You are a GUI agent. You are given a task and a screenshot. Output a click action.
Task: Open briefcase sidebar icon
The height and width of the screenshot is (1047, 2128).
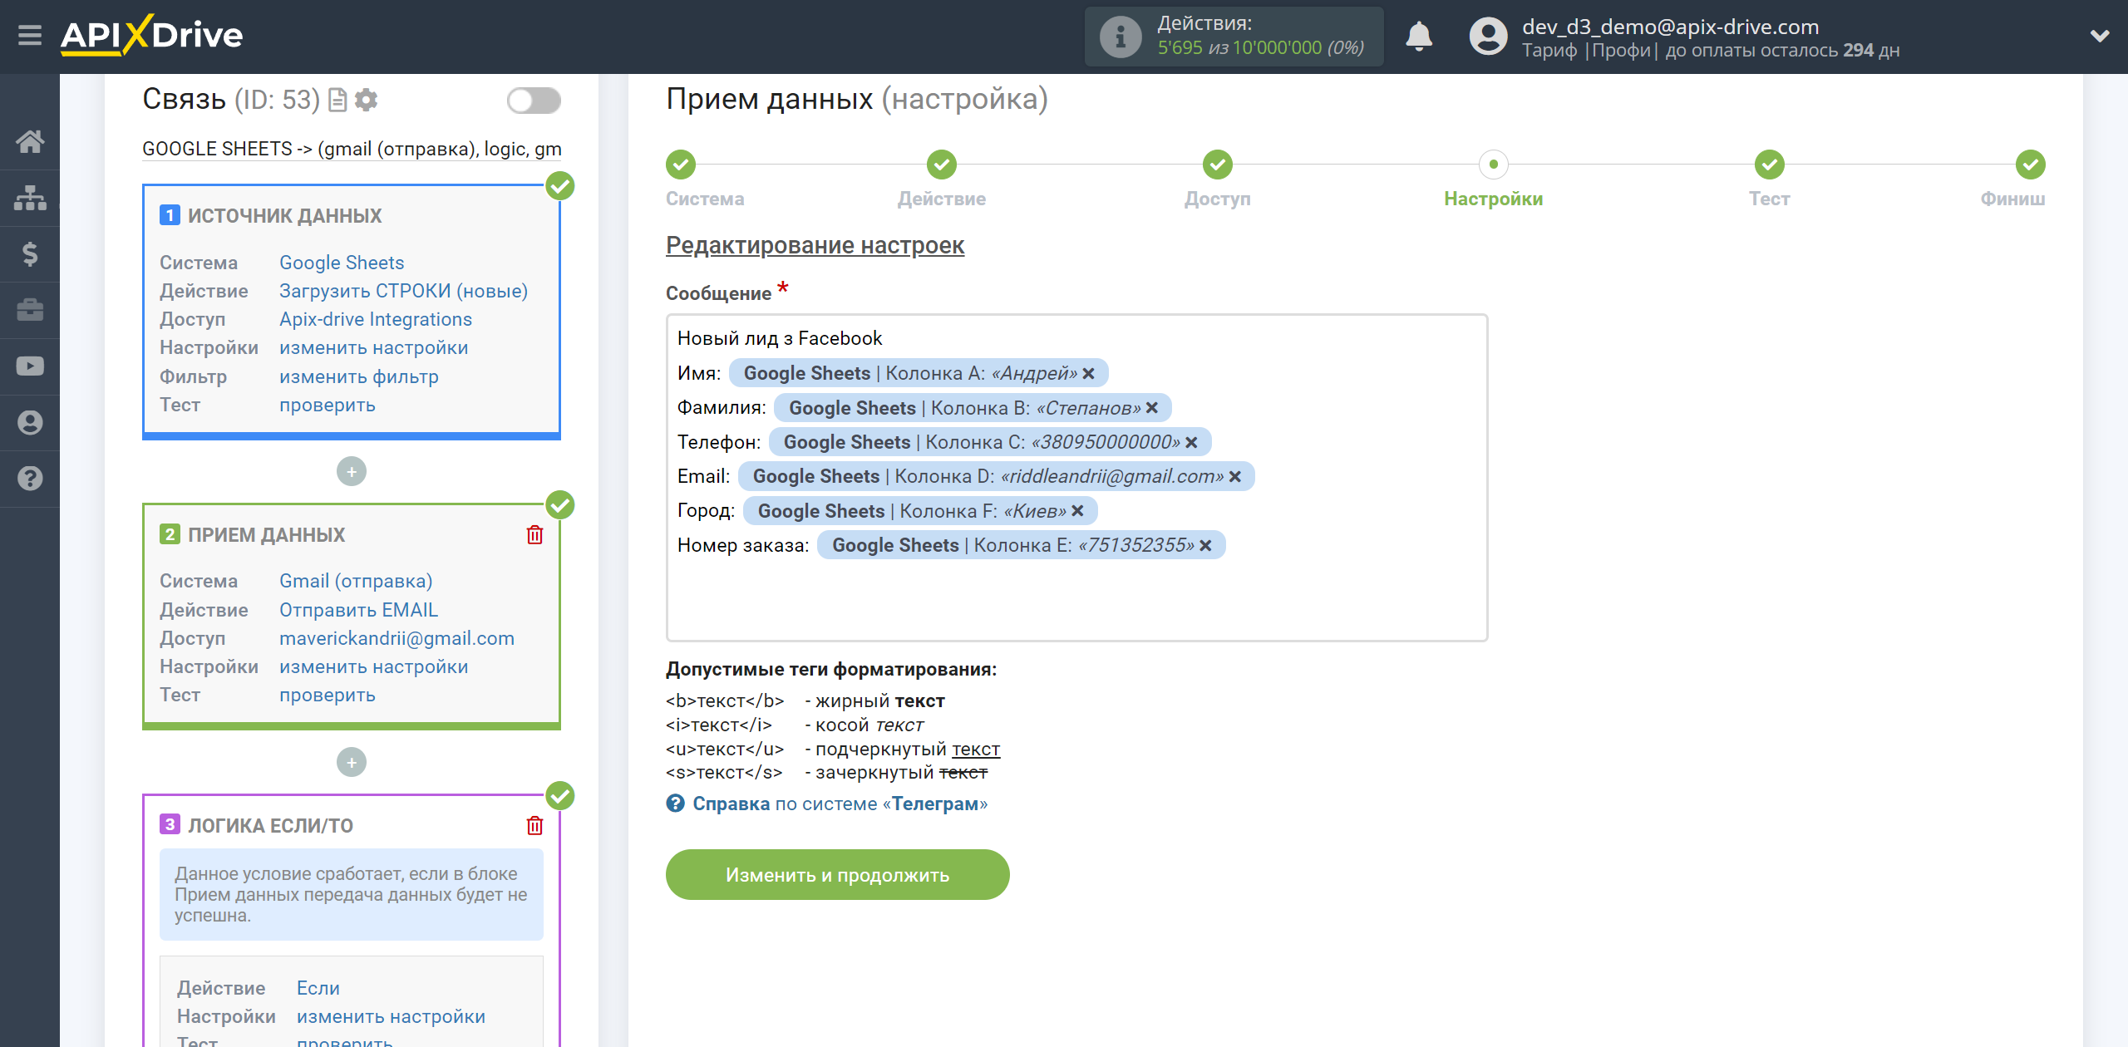pyautogui.click(x=30, y=310)
